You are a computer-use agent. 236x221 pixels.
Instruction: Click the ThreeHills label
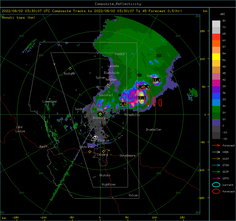pyautogui.click(x=132, y=115)
